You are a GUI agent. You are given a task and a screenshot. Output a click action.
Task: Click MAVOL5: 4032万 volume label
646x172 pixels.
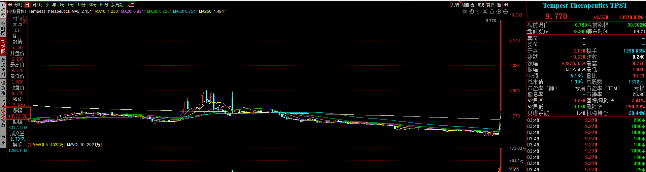48,145
